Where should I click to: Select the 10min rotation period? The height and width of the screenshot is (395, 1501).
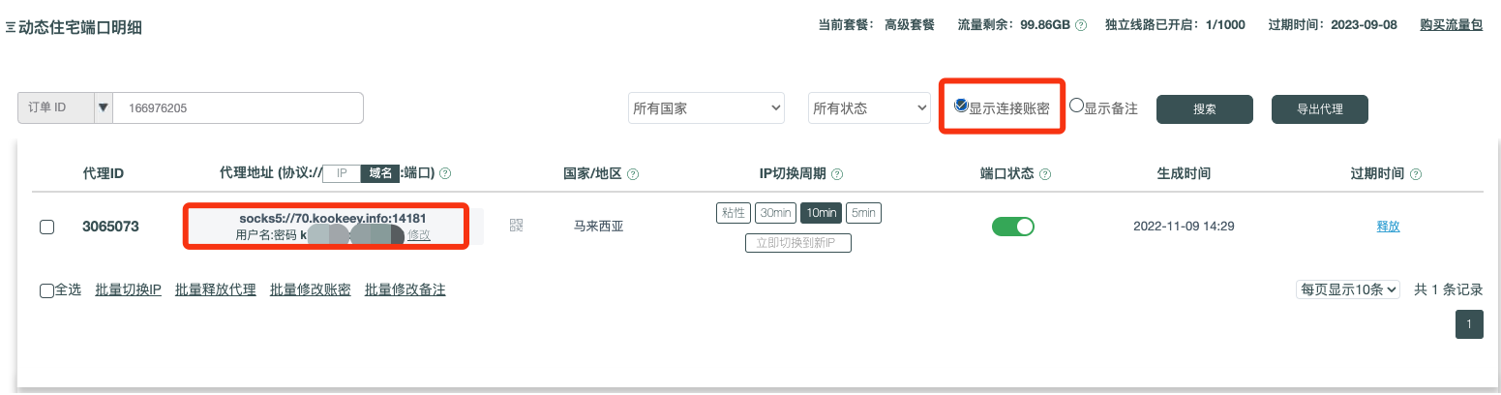click(821, 213)
